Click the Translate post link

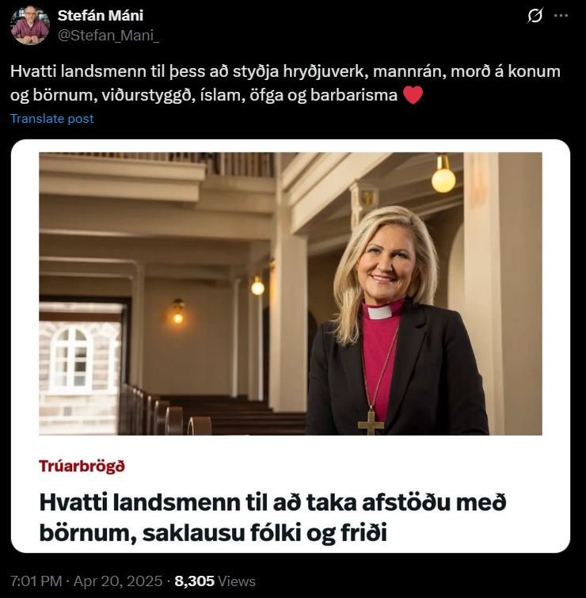coord(52,119)
